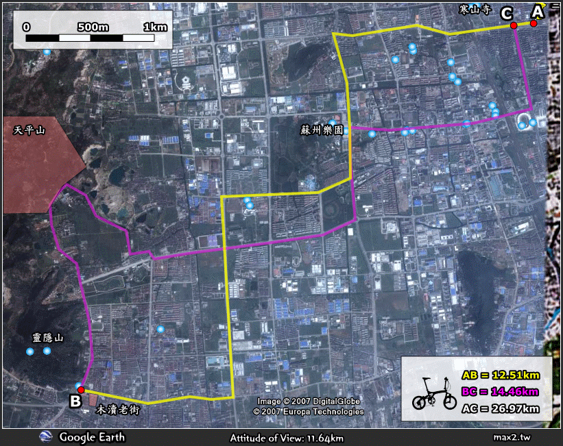Click the '1km' scale bar label
This screenshot has width=563, height=446.
click(155, 27)
